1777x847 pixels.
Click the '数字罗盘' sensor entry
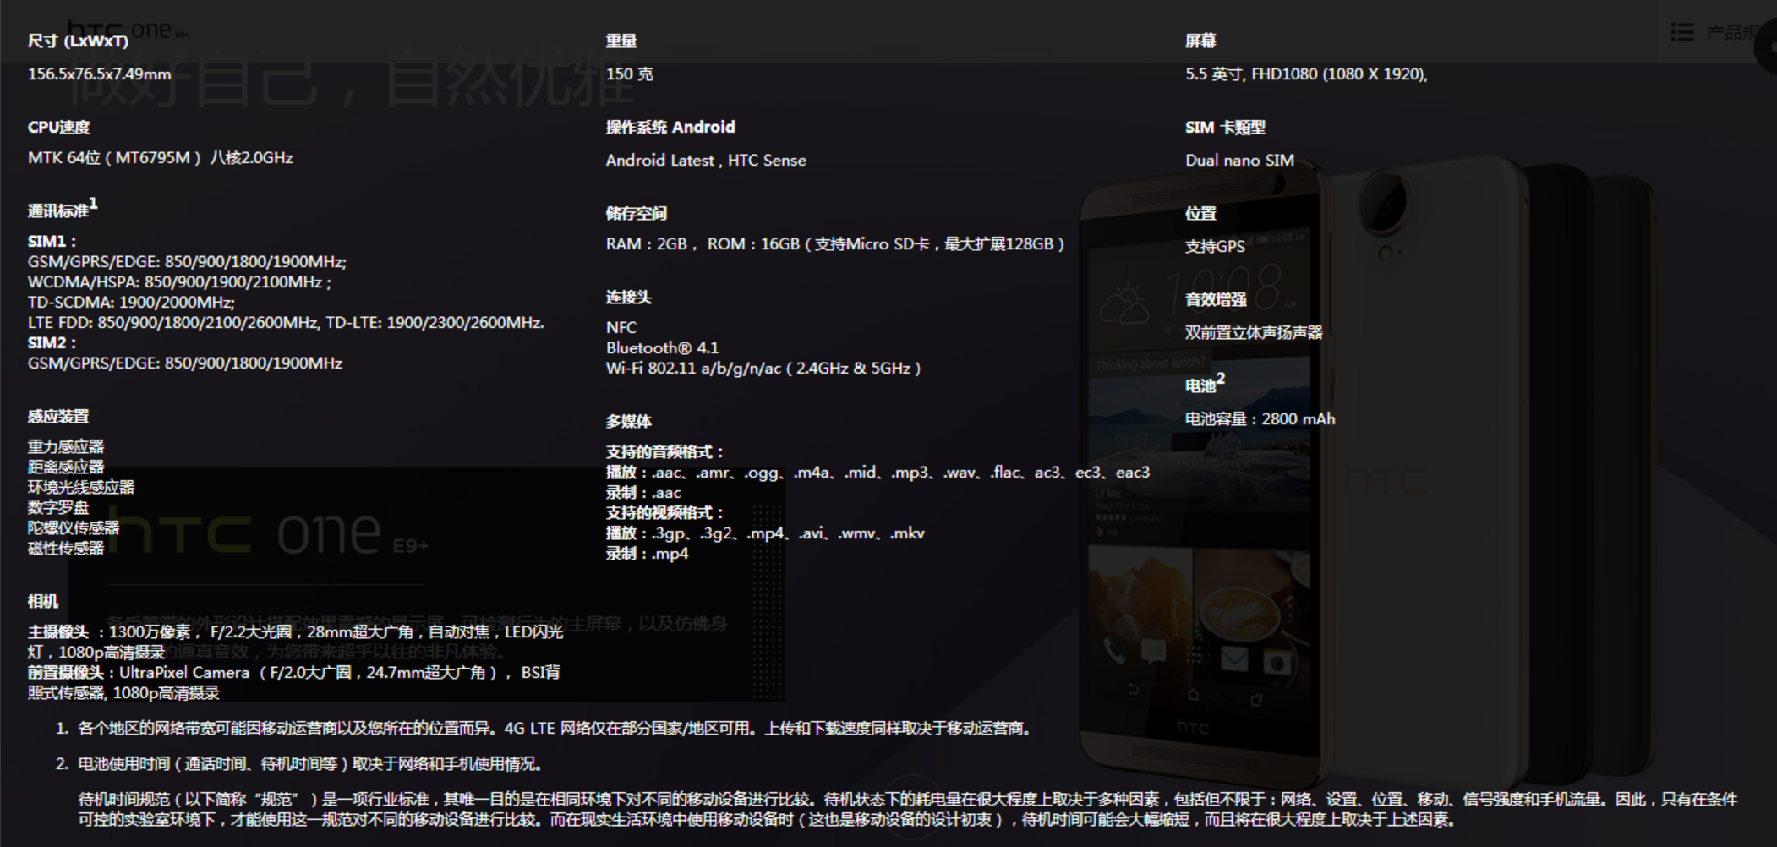tap(58, 507)
